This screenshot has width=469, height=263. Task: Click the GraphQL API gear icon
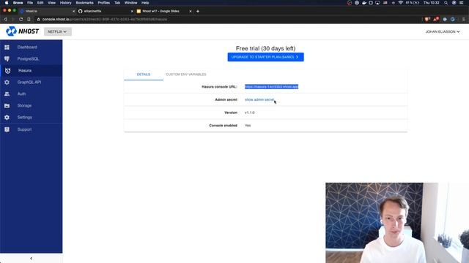pos(7,83)
